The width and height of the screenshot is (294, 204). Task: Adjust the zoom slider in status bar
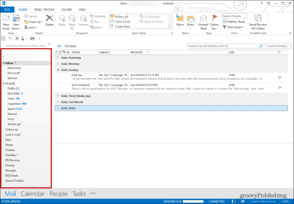(x=263, y=201)
